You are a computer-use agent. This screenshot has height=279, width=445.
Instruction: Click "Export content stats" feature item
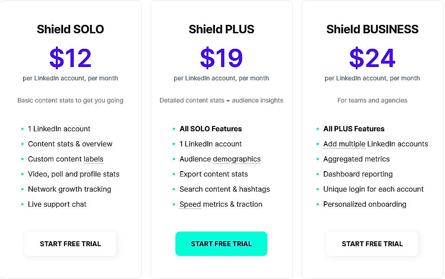click(x=214, y=174)
